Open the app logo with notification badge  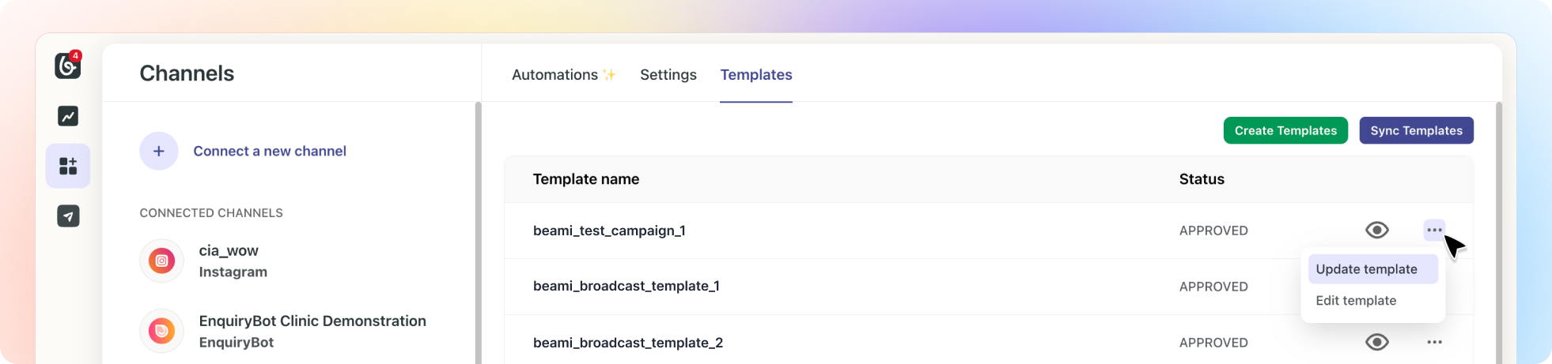point(68,66)
